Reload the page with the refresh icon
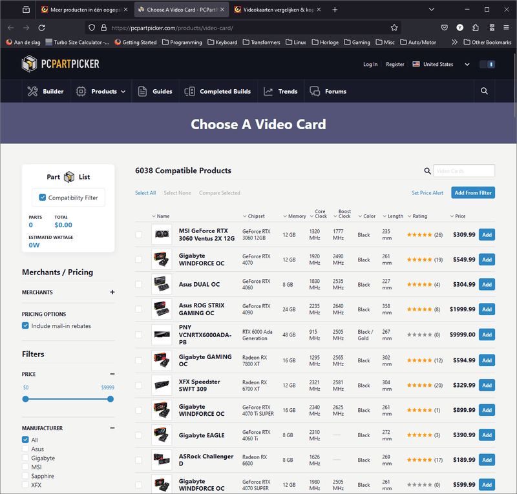517x494 pixels. [41, 28]
